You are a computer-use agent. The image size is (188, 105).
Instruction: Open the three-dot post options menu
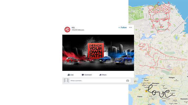coord(130,27)
